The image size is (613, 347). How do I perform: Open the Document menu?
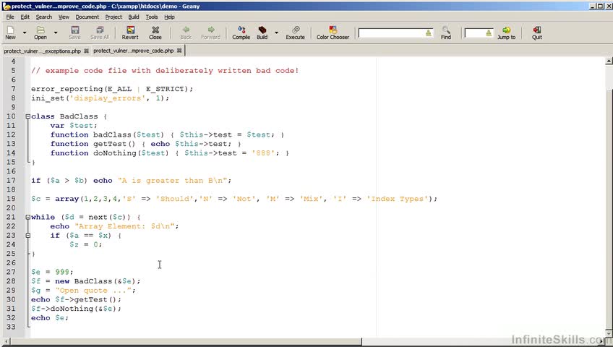[87, 17]
